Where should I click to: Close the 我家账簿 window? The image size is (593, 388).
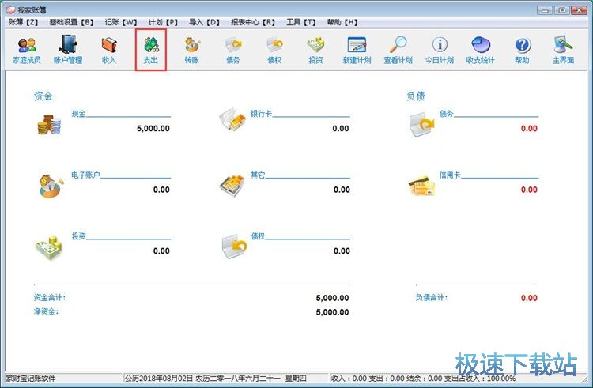coord(579,10)
